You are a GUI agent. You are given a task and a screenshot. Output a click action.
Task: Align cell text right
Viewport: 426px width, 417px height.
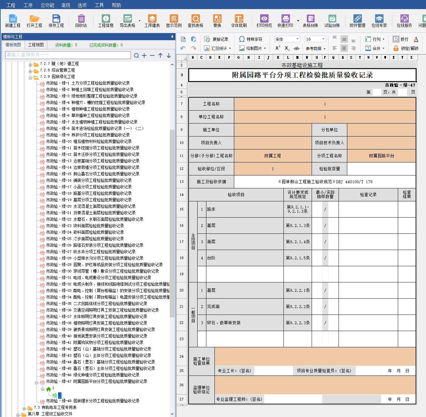point(353,48)
